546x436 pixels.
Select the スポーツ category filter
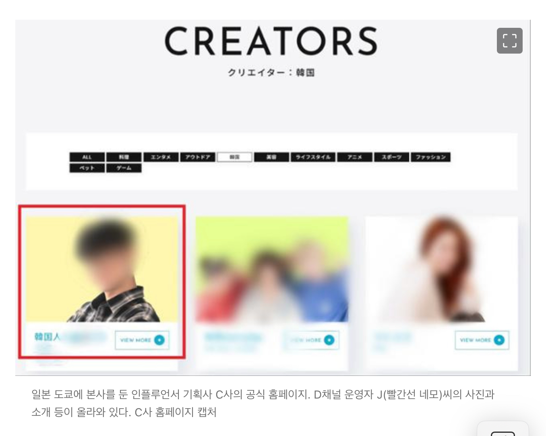pos(391,157)
